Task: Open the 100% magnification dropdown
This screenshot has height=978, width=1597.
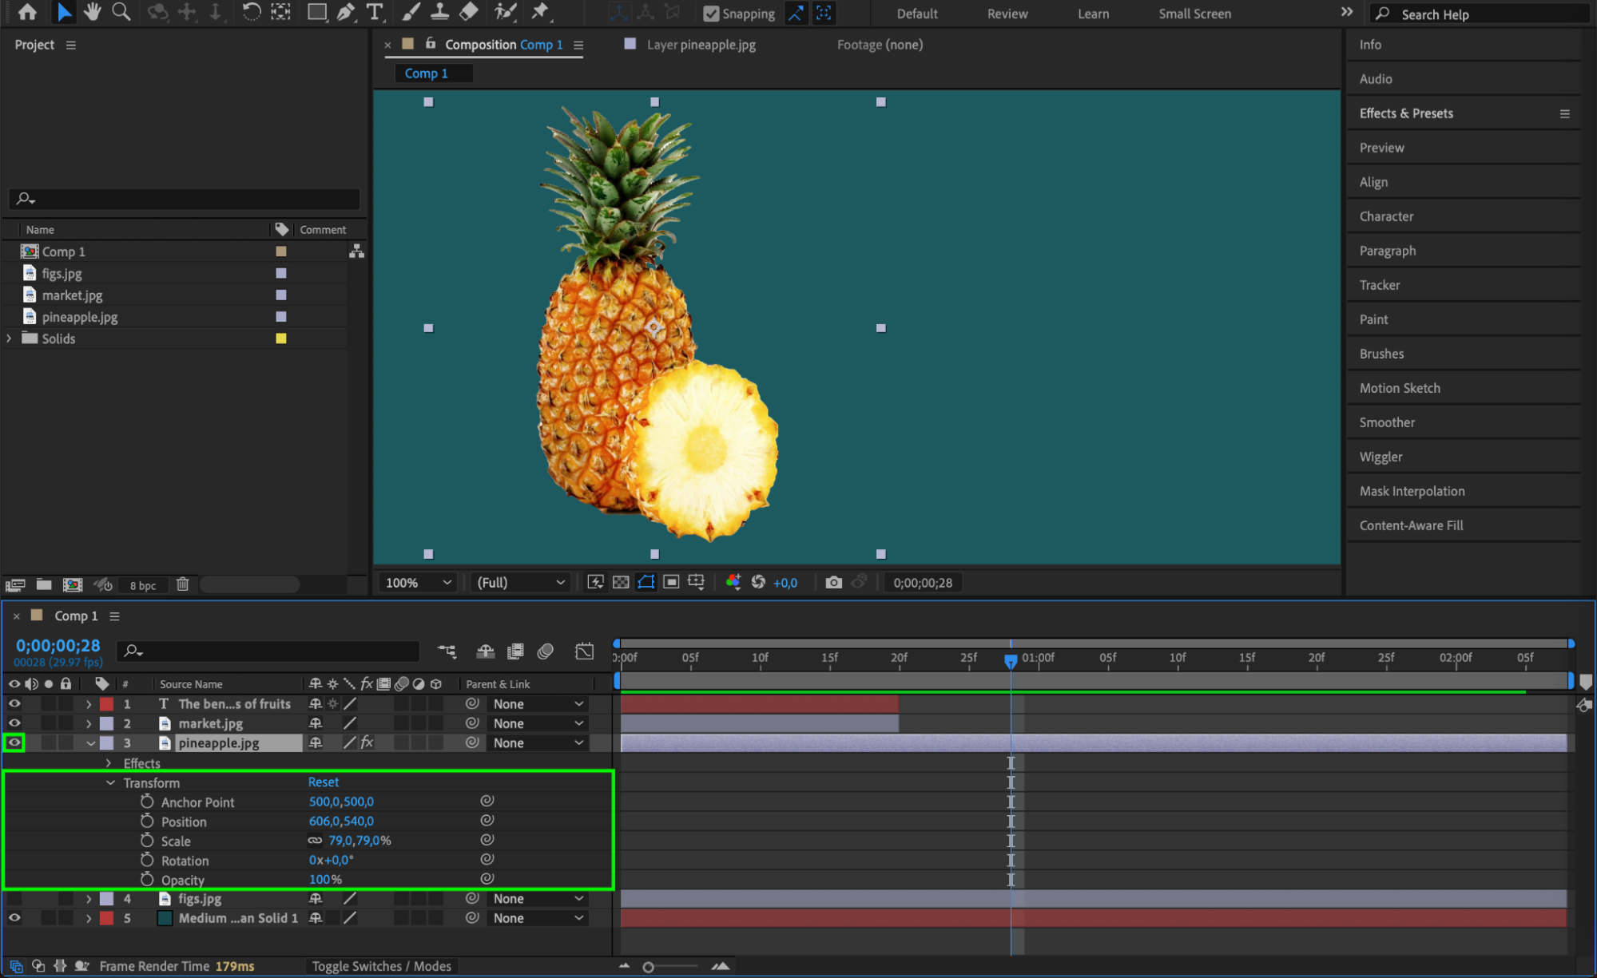Action: 419,583
